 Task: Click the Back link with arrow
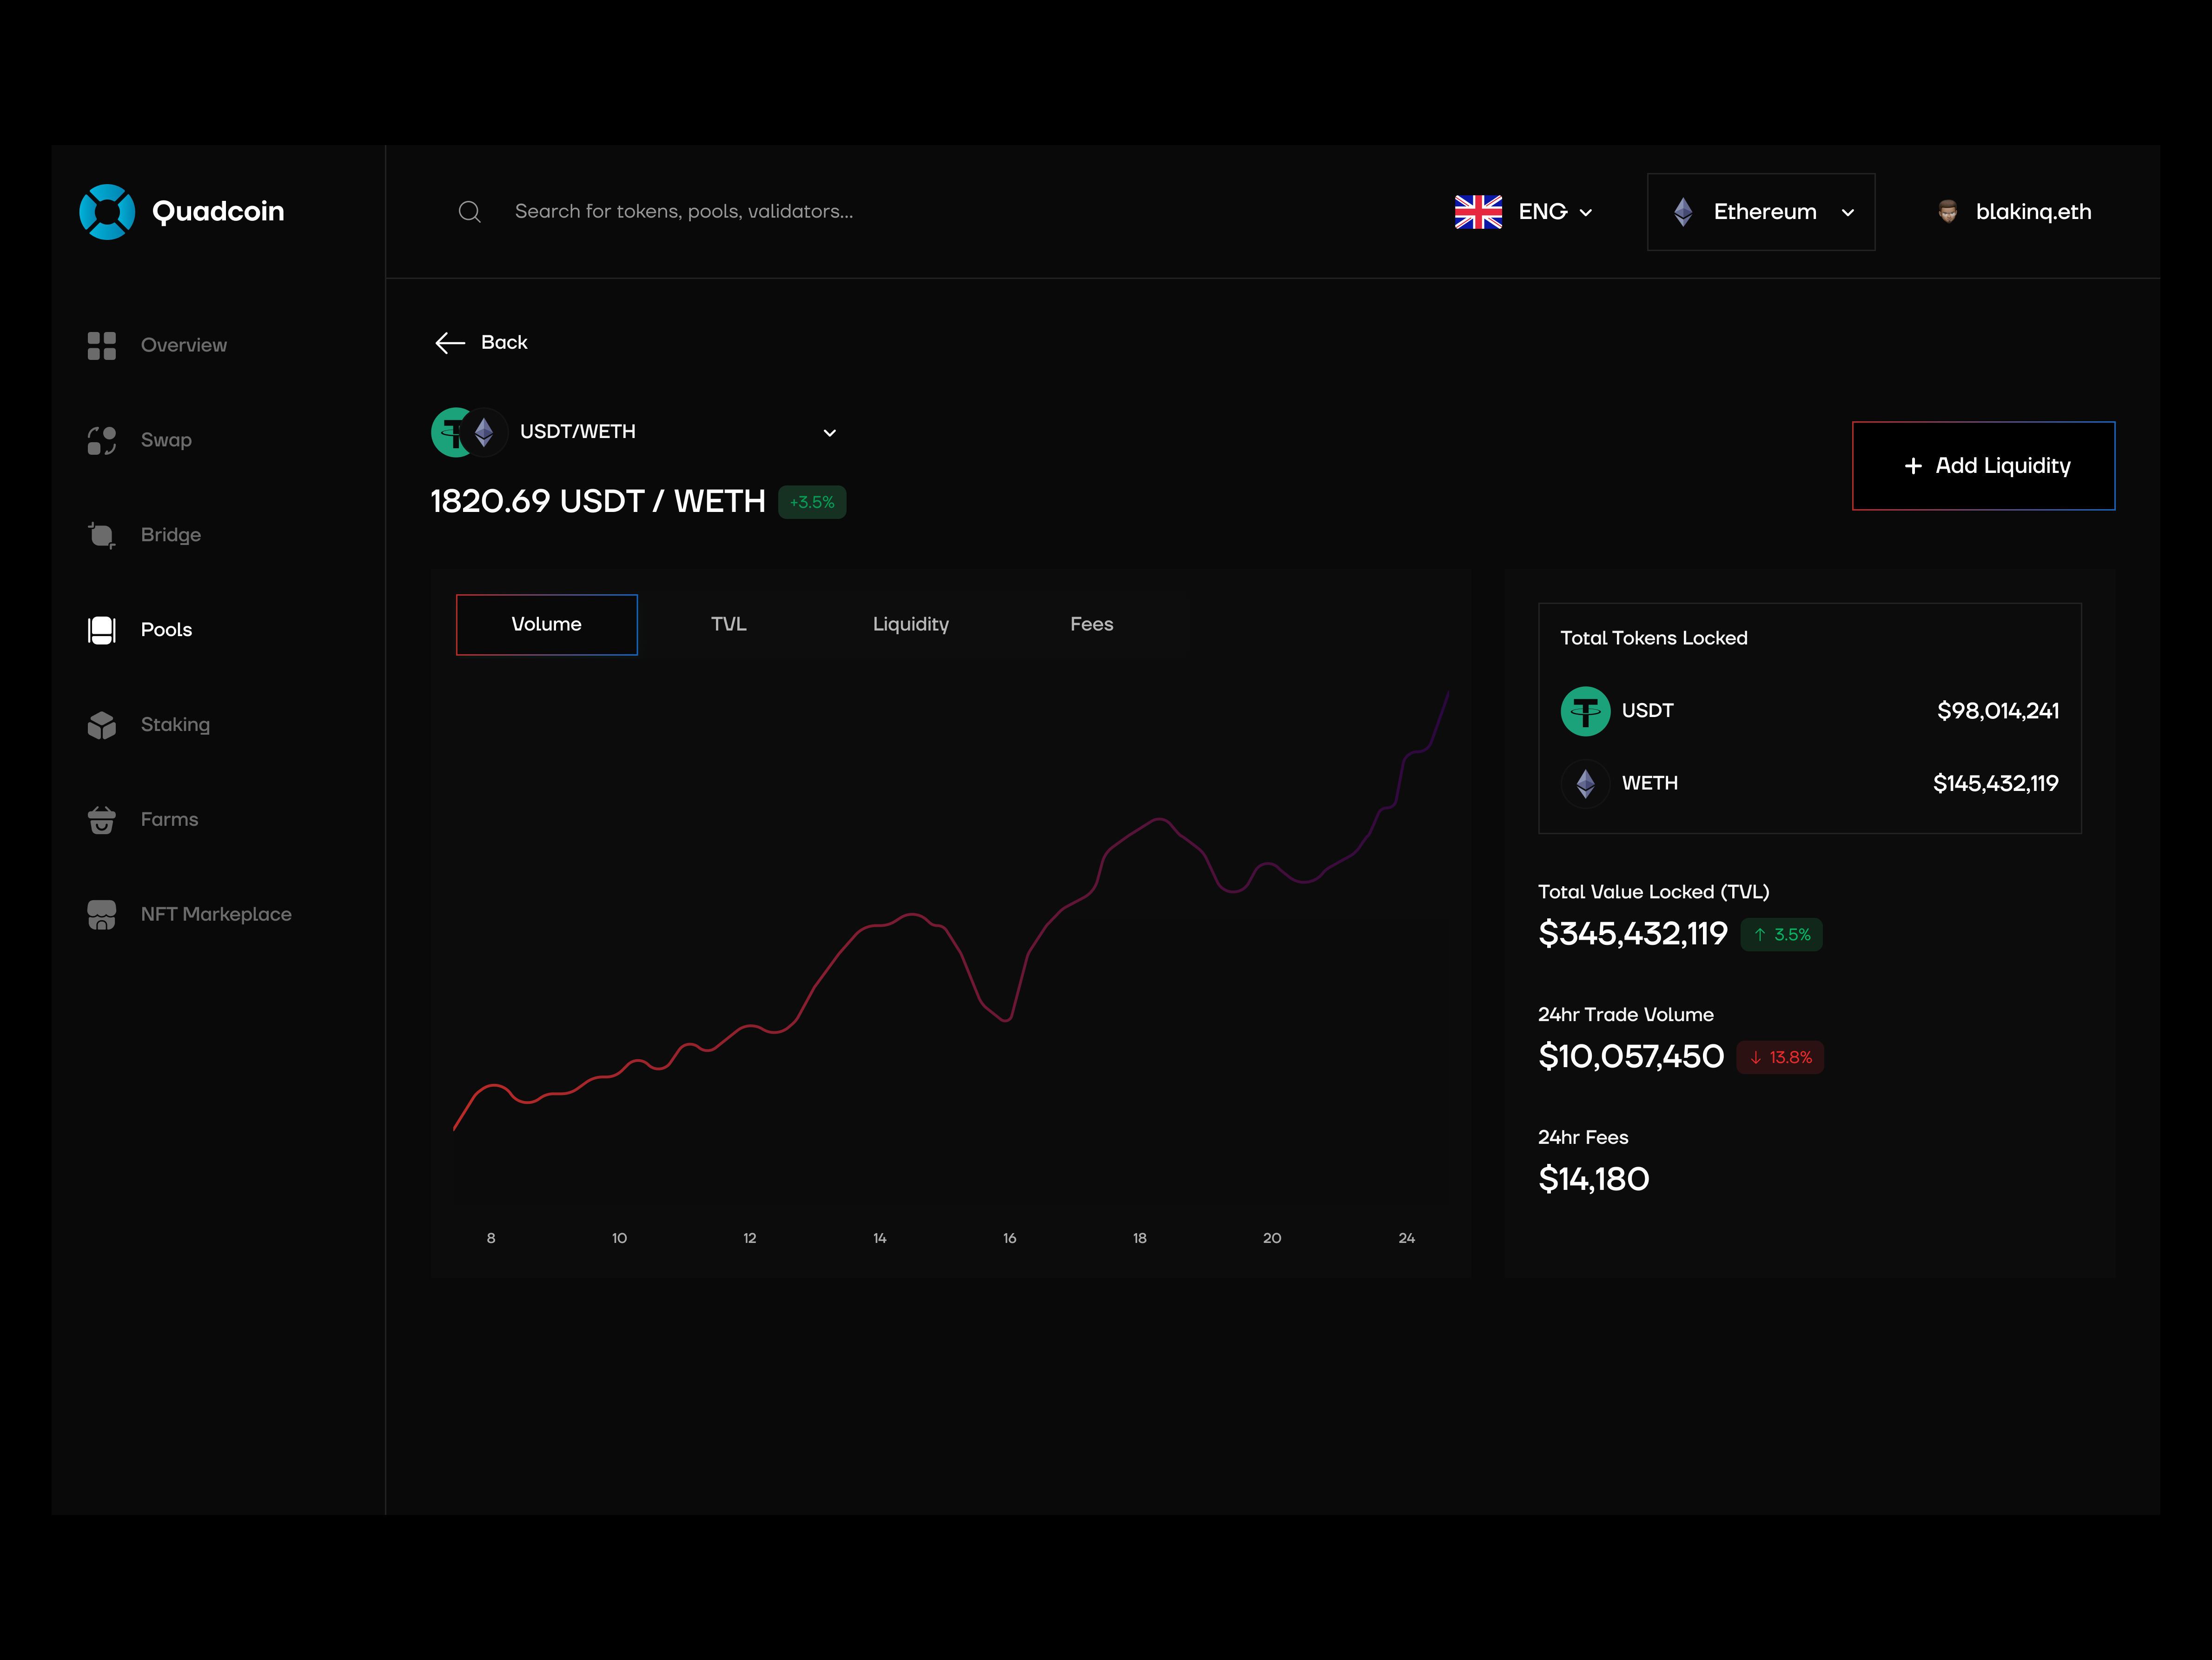tap(481, 342)
